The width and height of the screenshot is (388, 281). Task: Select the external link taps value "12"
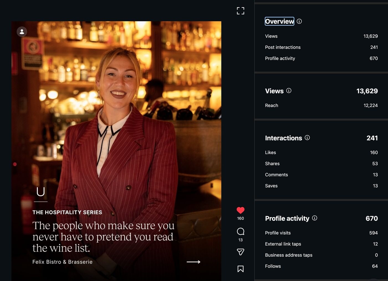coord(376,244)
